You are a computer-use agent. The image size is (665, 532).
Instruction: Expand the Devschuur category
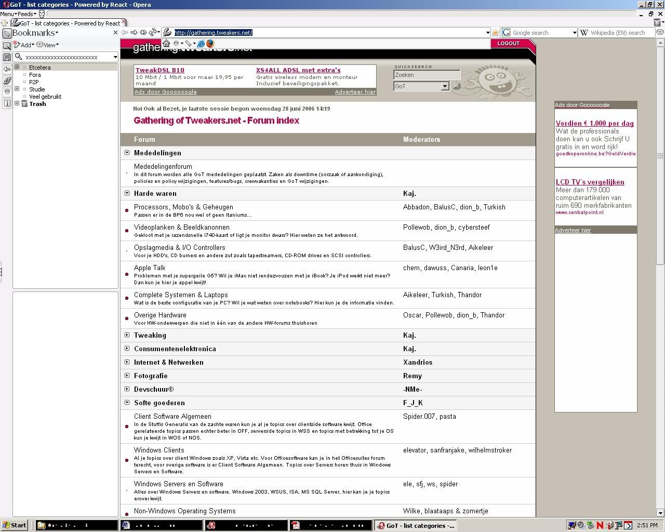tap(127, 389)
